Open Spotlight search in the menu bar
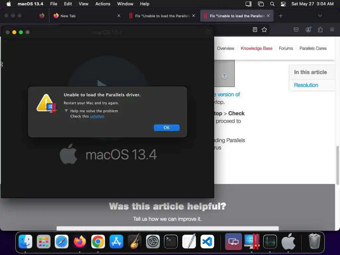Screen dimensions: 340x255 [272, 4]
